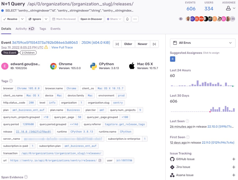This screenshot has height=180, width=238.
Task: Click the timestamp warning triangle icon
Action: pyautogui.click(x=46, y=47)
